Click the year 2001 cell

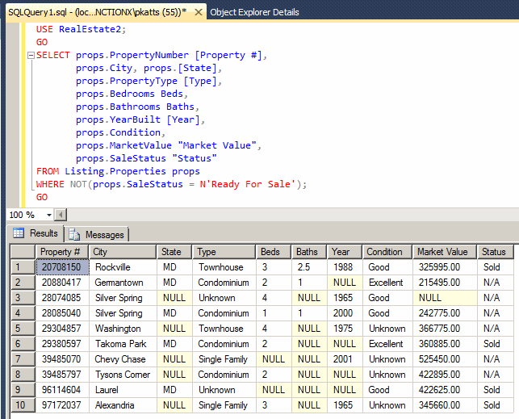point(345,359)
